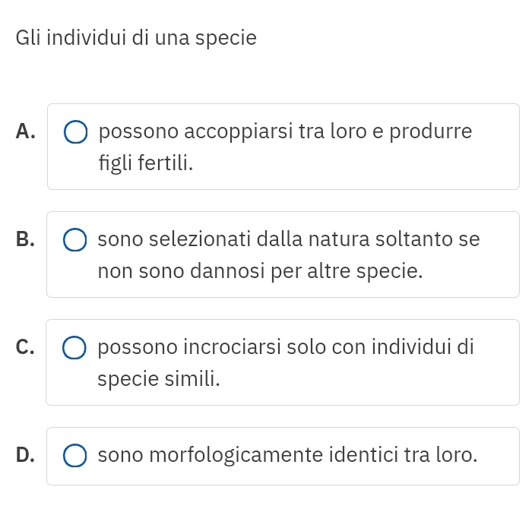This screenshot has width=532, height=528.
Task: Click the text 'non sono dannosi per altre specie.'
Action: (260, 271)
